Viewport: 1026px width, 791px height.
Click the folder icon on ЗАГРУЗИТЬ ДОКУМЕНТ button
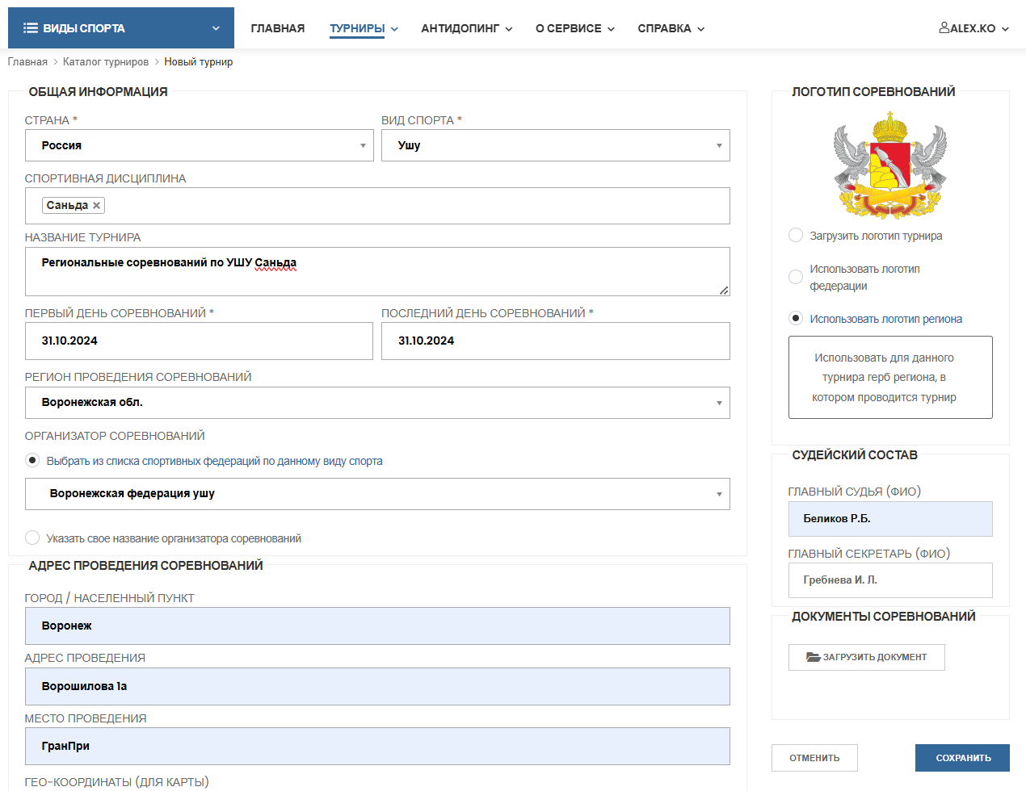point(813,657)
